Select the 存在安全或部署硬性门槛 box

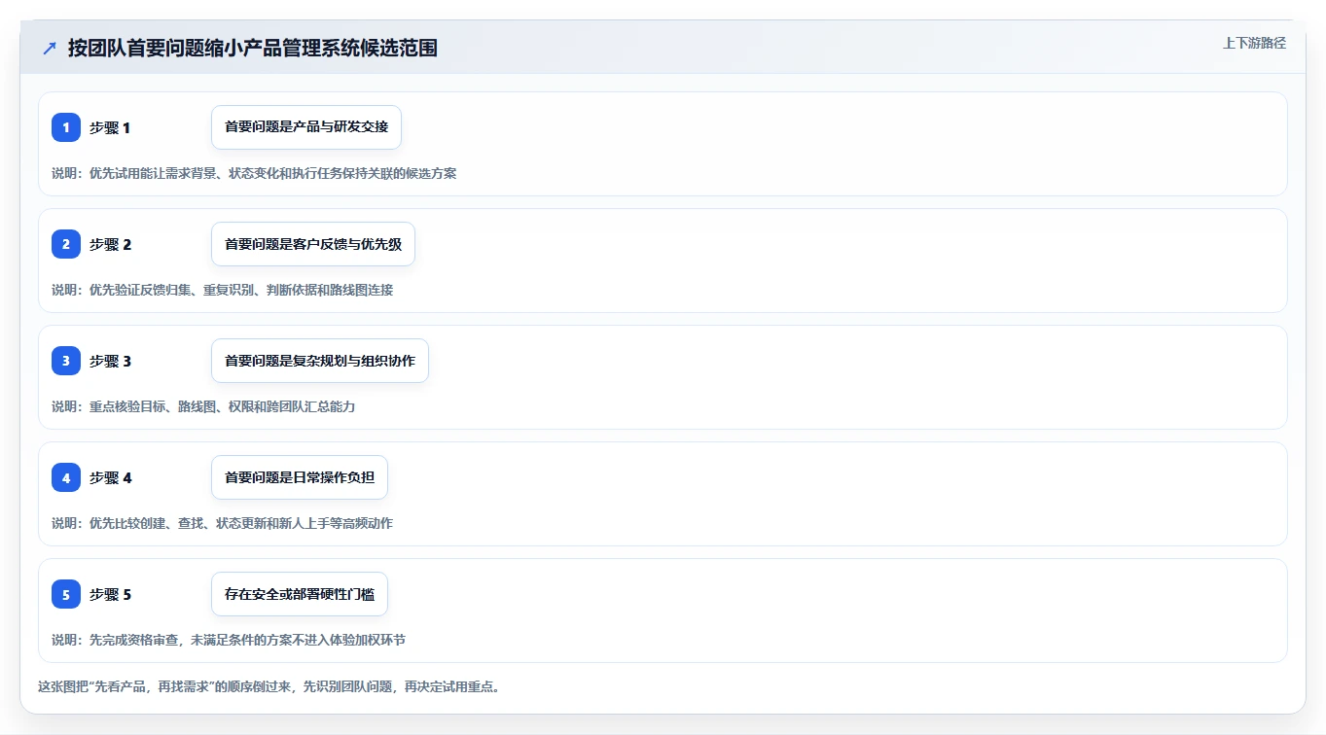point(300,594)
